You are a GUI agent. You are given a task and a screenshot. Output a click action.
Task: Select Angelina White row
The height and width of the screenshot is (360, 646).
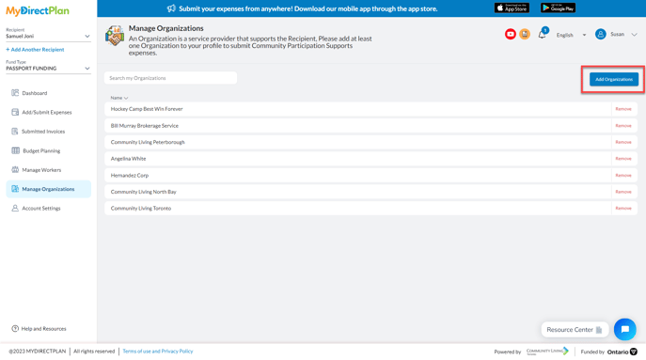(x=370, y=159)
